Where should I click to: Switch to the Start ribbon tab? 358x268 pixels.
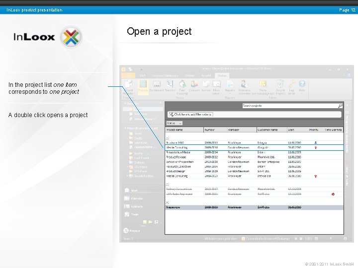pos(143,75)
